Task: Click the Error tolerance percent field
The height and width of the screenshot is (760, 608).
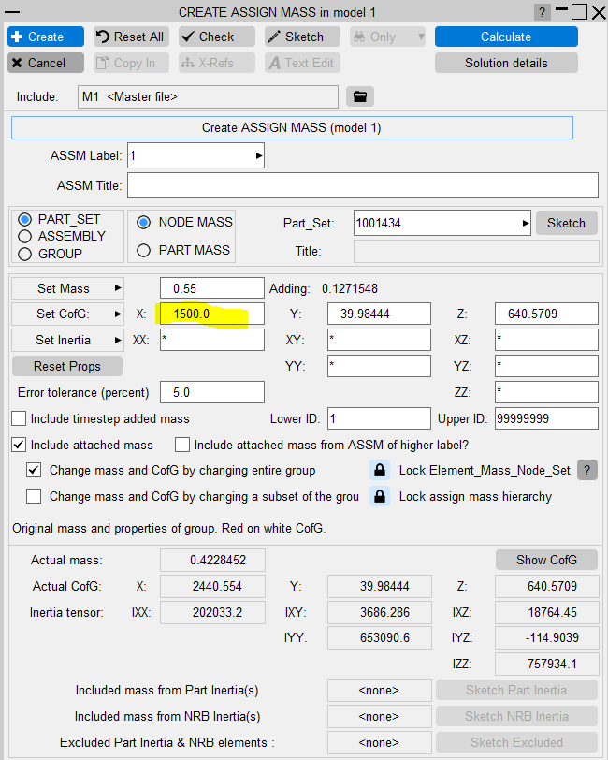Action: pos(212,392)
